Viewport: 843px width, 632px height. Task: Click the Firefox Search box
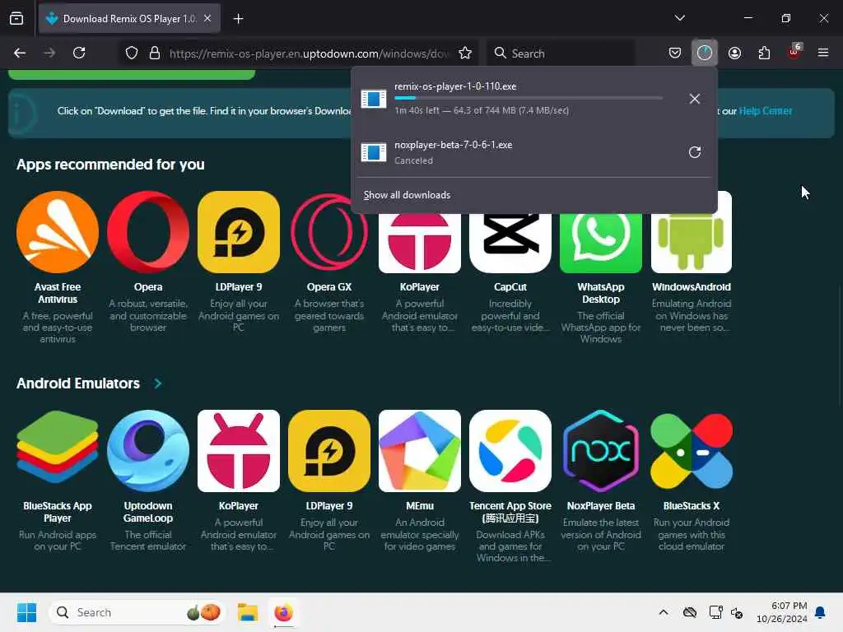(x=561, y=53)
